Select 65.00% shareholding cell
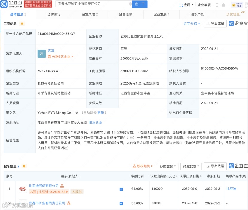This screenshot has width=248, height=210. tap(137, 189)
